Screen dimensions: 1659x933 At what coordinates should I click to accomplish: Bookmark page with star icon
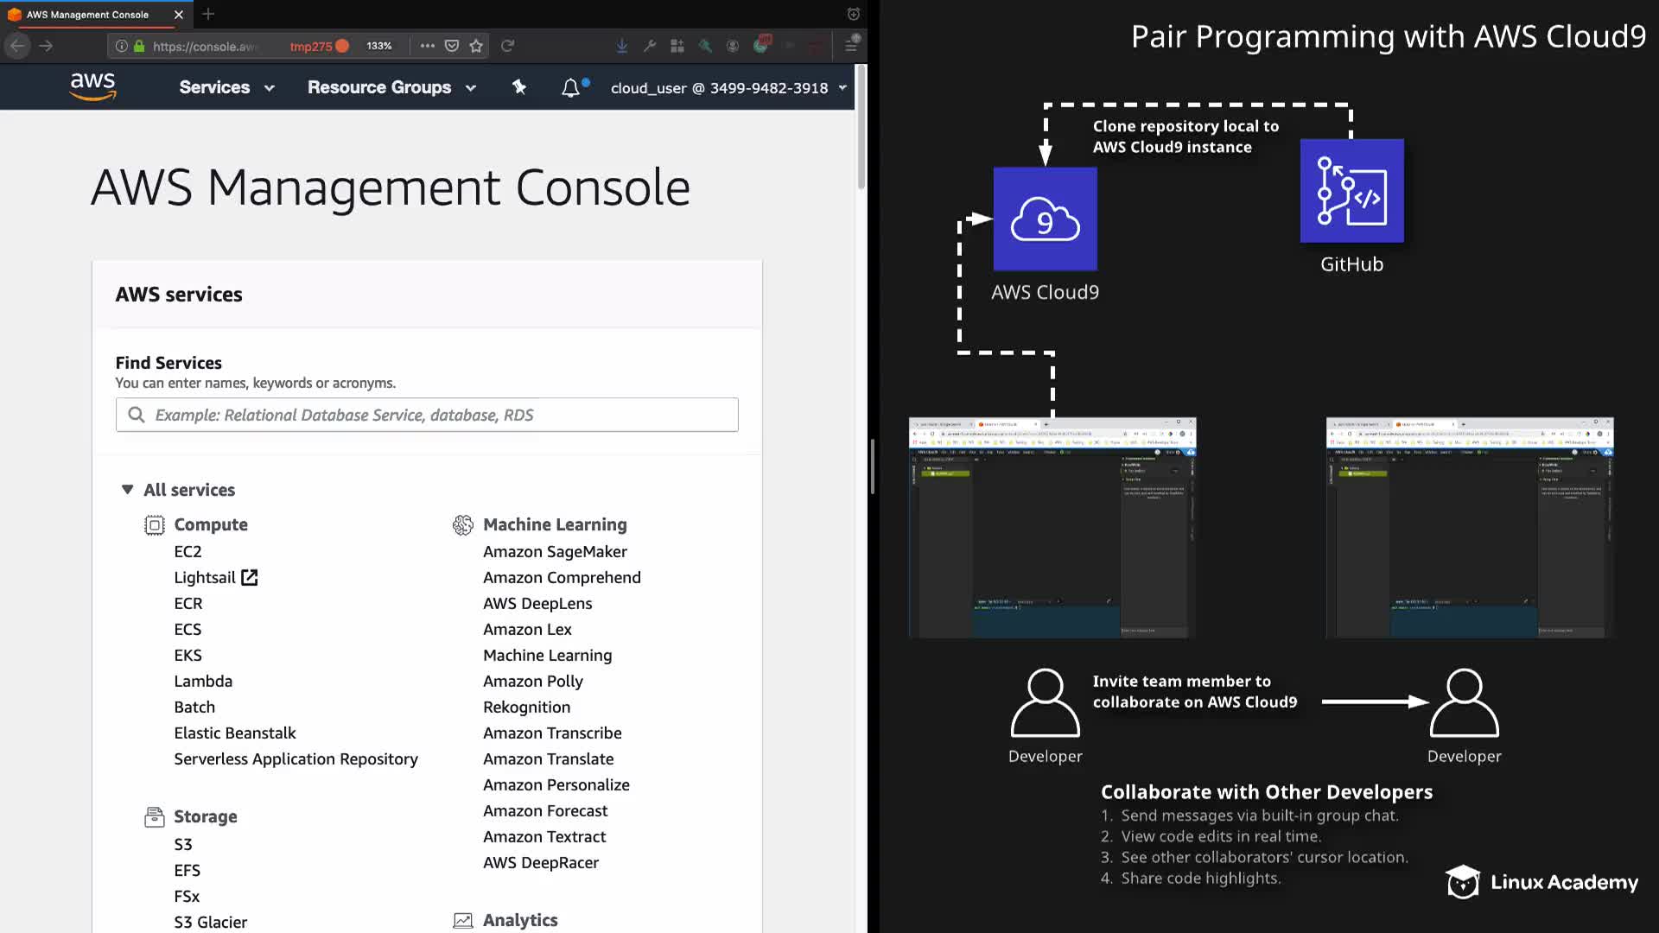coord(476,46)
